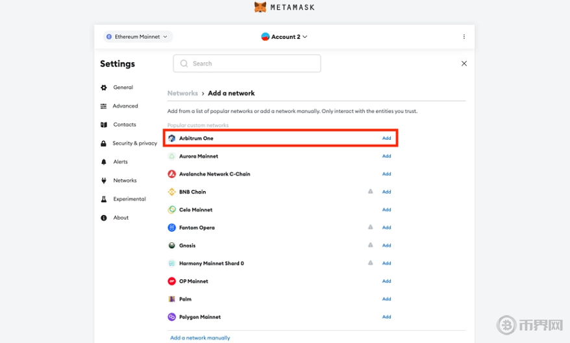Switch to Security & privacy settings

click(134, 144)
